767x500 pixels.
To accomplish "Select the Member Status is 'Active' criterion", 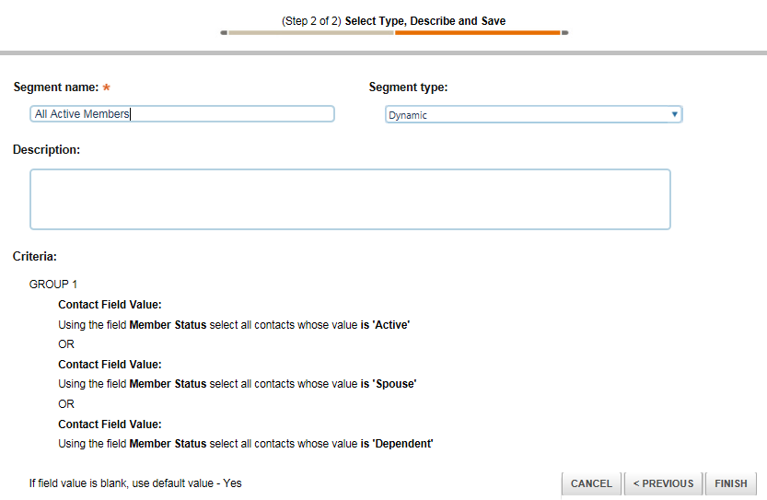I will pyautogui.click(x=234, y=324).
